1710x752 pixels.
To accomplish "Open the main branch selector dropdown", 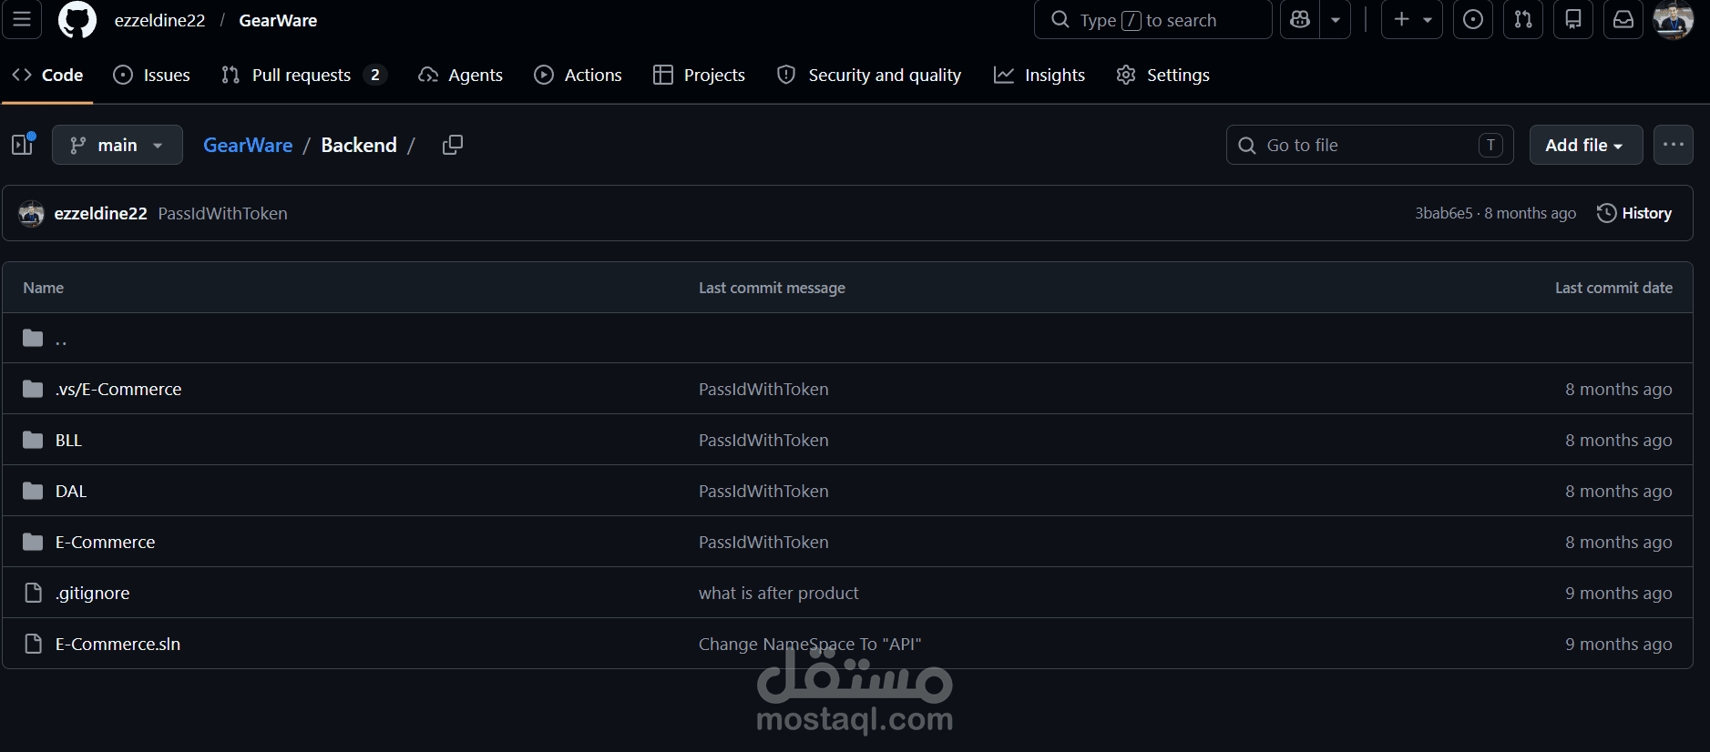I will click(x=118, y=145).
